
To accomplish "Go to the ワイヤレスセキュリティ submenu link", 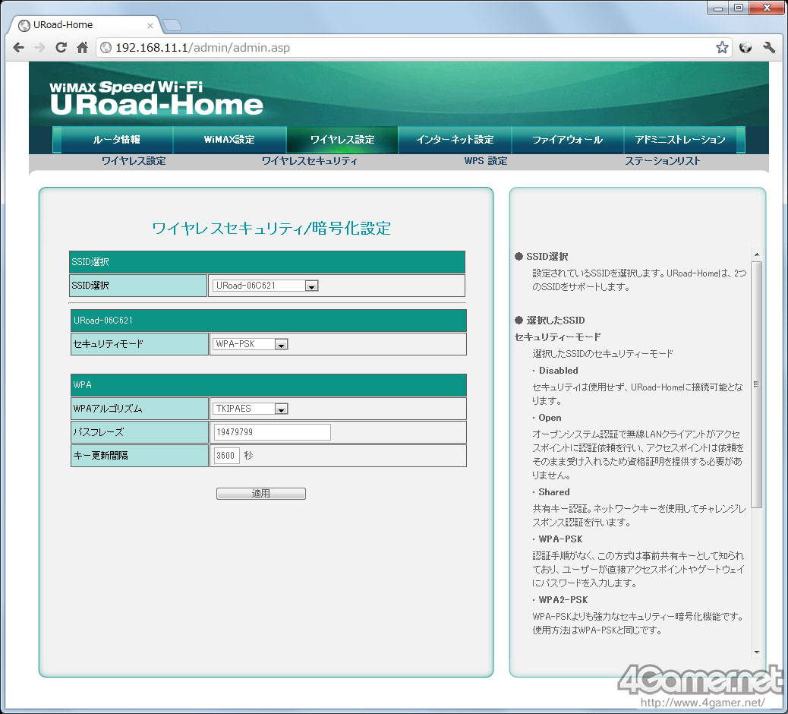I will click(x=310, y=161).
